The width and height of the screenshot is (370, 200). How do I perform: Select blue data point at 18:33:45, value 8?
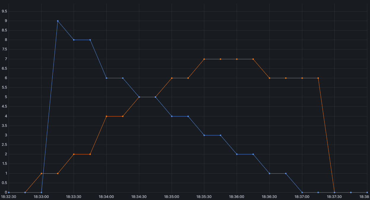coord(90,40)
